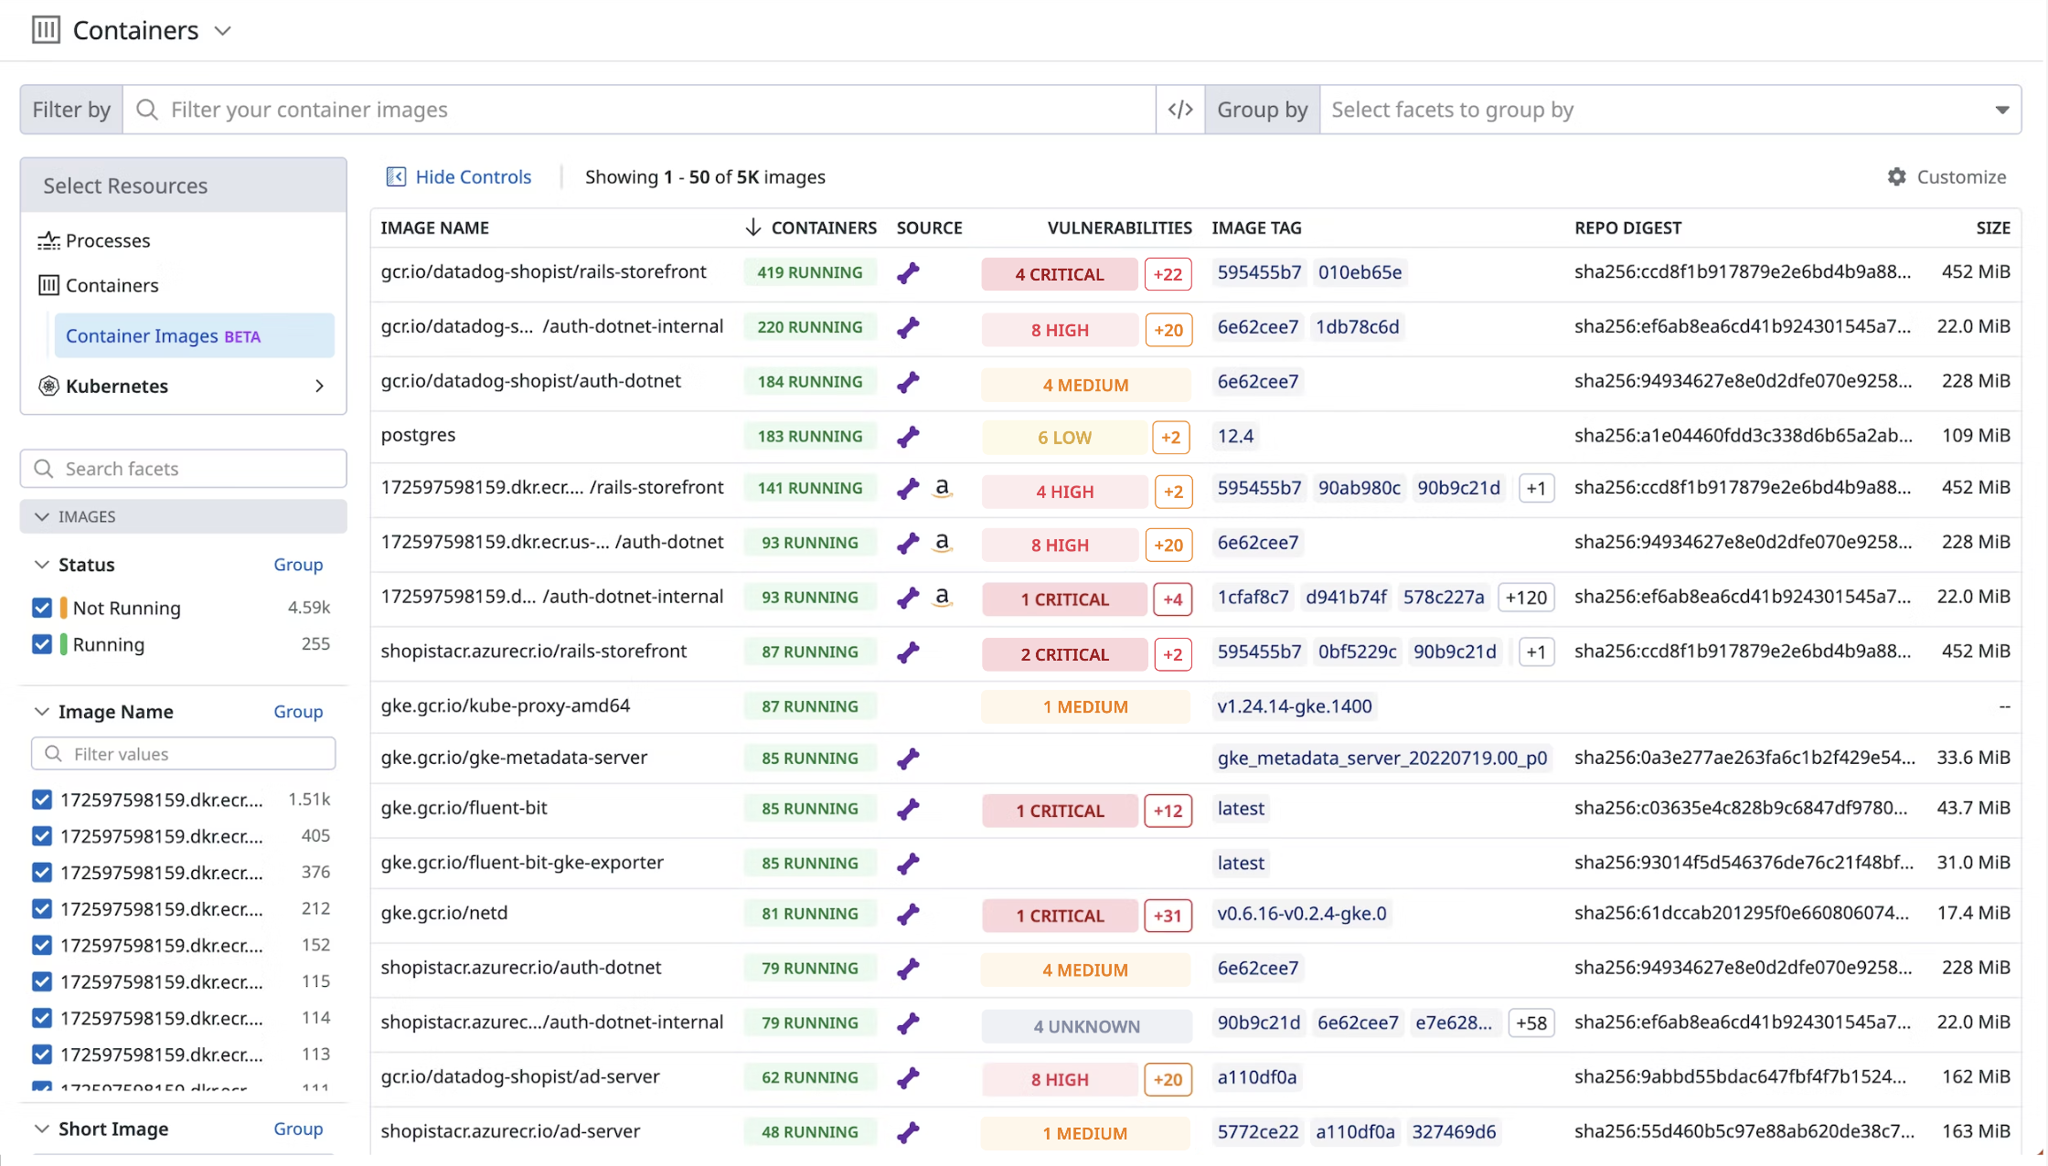The height and width of the screenshot is (1166, 2048).
Task: Click the Search facets input field
Action: point(183,469)
